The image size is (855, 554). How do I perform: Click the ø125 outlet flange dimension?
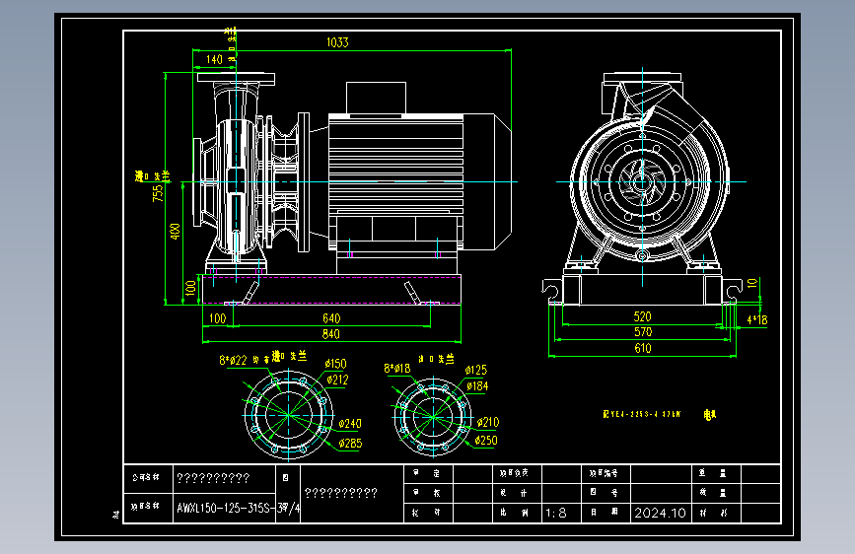click(x=476, y=371)
